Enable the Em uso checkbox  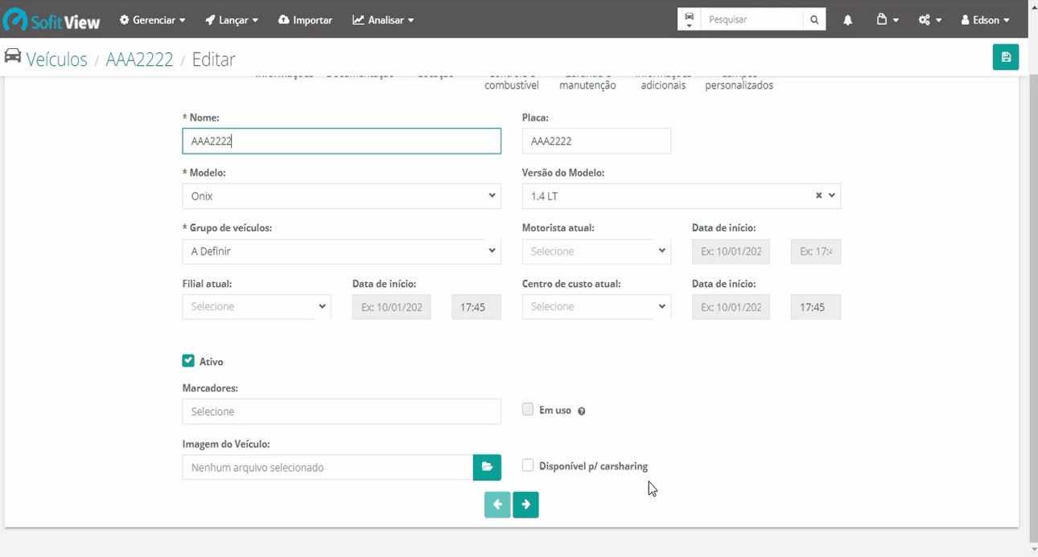click(528, 409)
